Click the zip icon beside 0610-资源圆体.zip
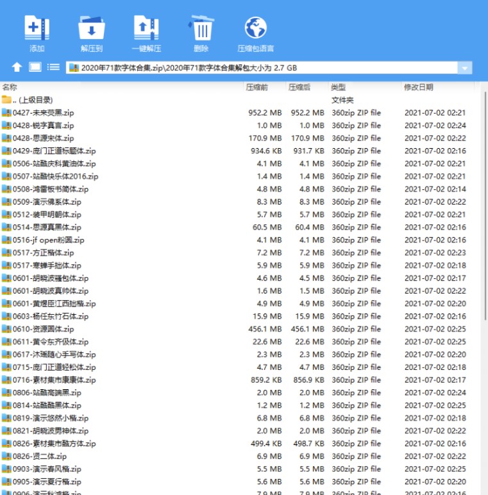 point(6,329)
